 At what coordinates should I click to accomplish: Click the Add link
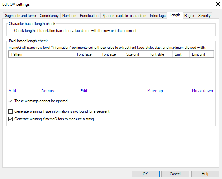coord(12,91)
